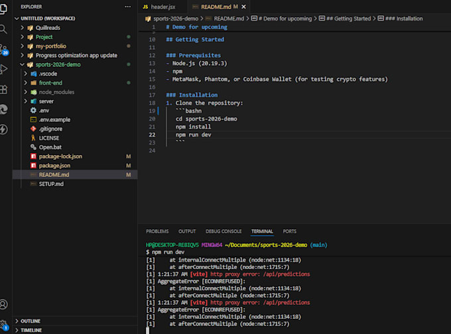Image resolution: width=451 pixels, height=334 pixels.
Task: Click the EXPLORER panel title
Action: [31, 7]
